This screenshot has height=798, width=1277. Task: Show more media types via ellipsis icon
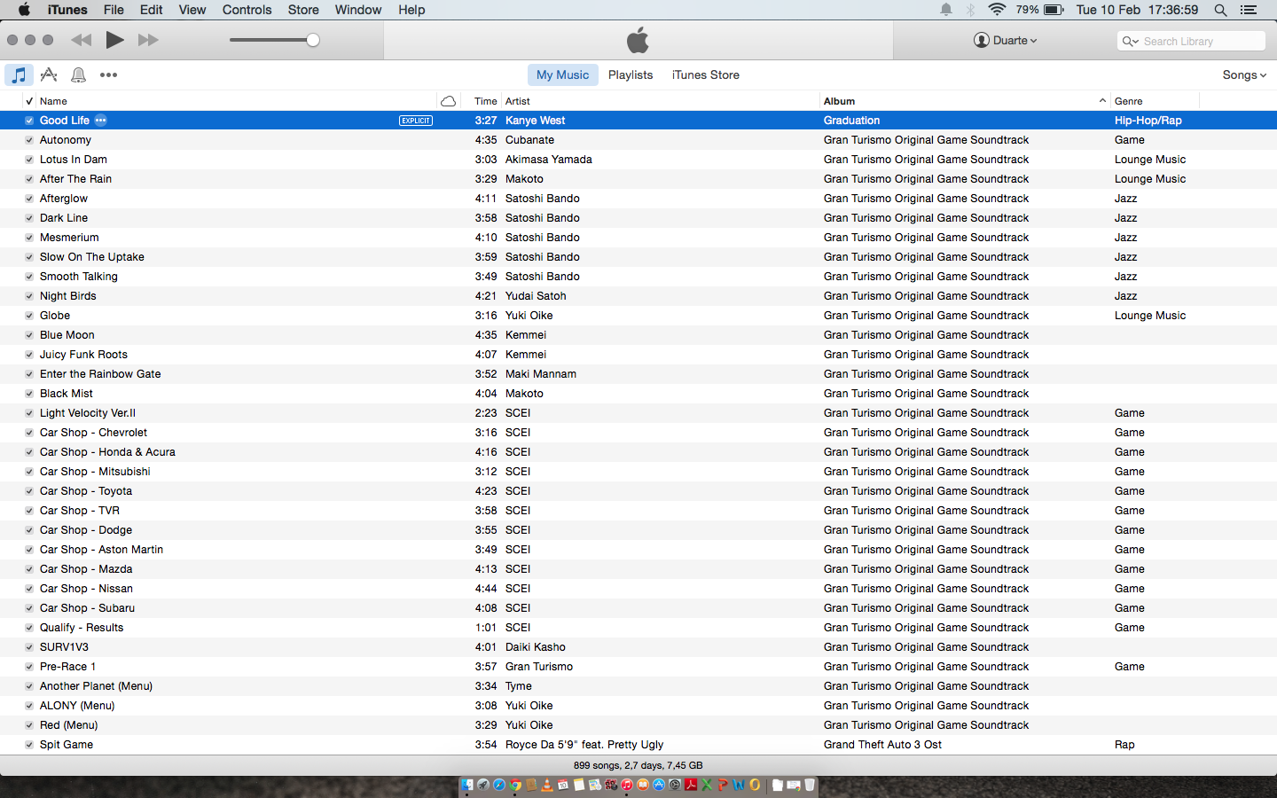click(108, 75)
